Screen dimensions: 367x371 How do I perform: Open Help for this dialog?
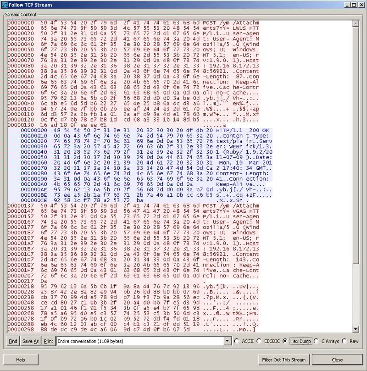point(21,360)
